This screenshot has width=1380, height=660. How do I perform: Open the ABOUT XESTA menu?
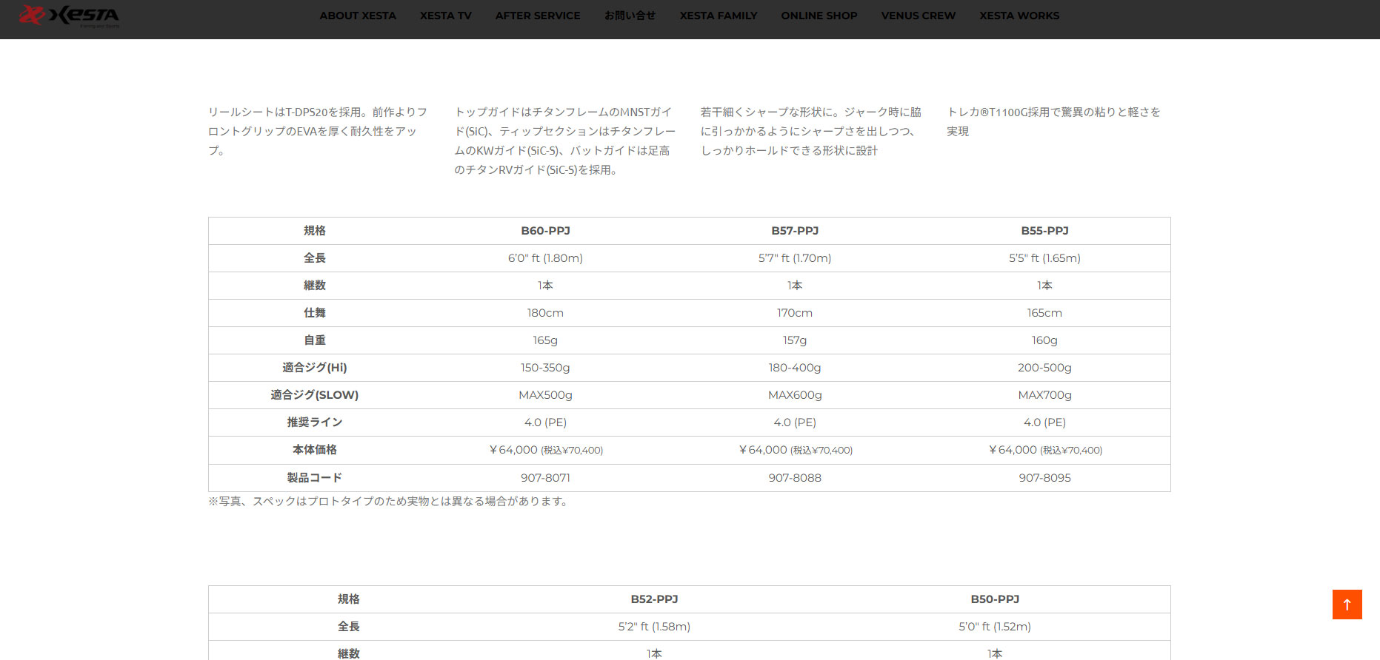click(x=358, y=16)
